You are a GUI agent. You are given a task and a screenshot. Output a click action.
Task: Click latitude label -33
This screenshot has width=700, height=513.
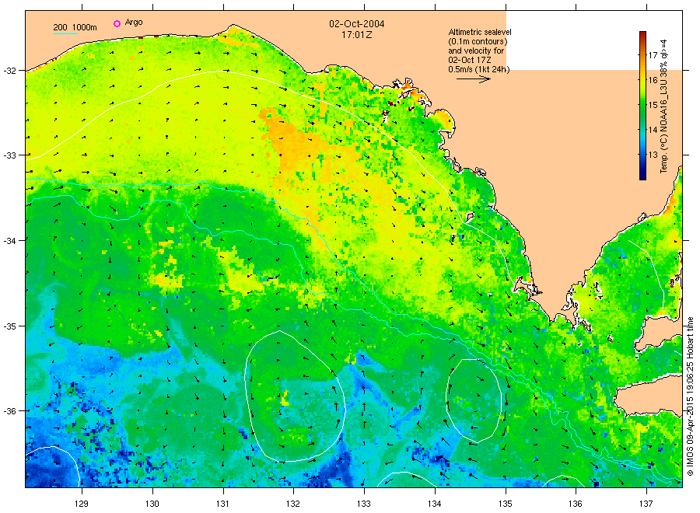tap(9, 155)
